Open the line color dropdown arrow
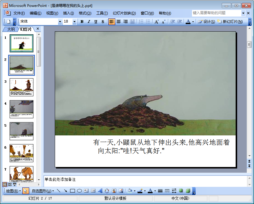Screen dimensions: 254x204 (x=145, y=191)
